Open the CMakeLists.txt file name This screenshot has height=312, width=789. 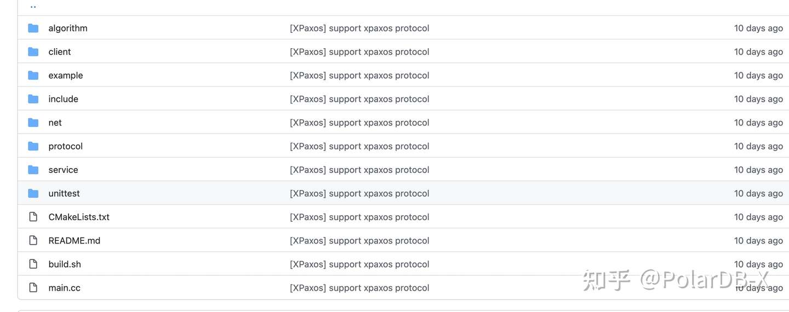pos(79,217)
